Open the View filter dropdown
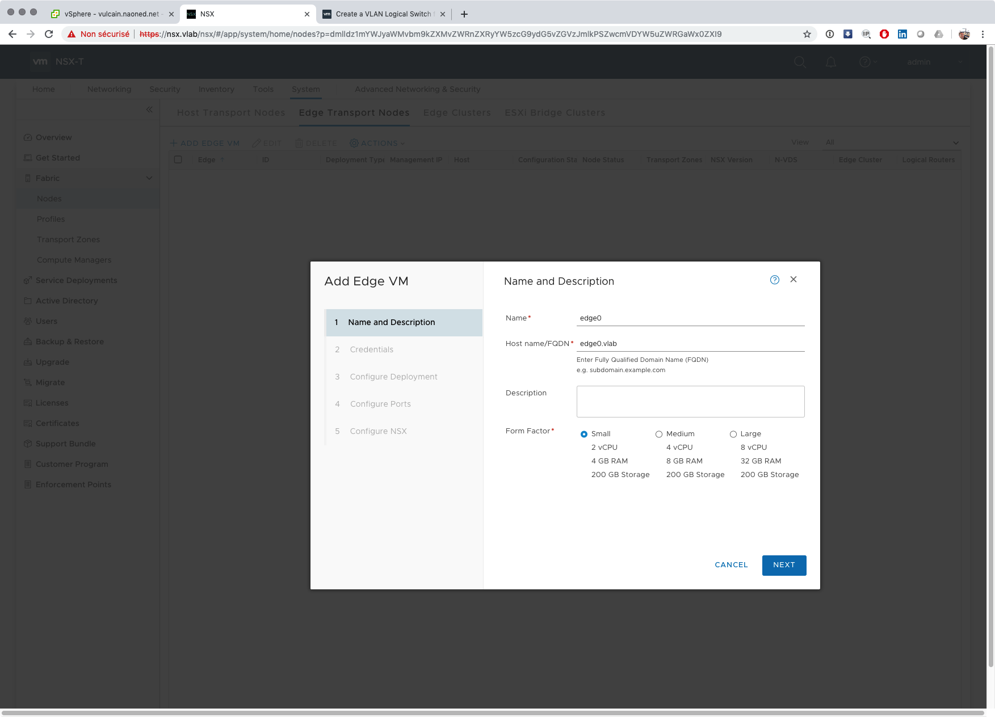This screenshot has width=995, height=717. coord(891,142)
